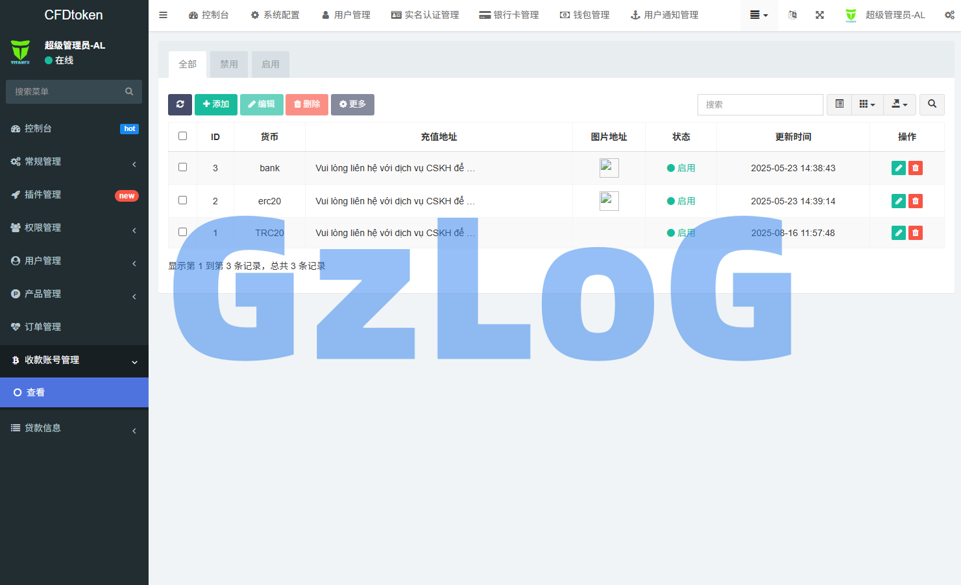Click the table search magnifier icon

click(x=932, y=104)
